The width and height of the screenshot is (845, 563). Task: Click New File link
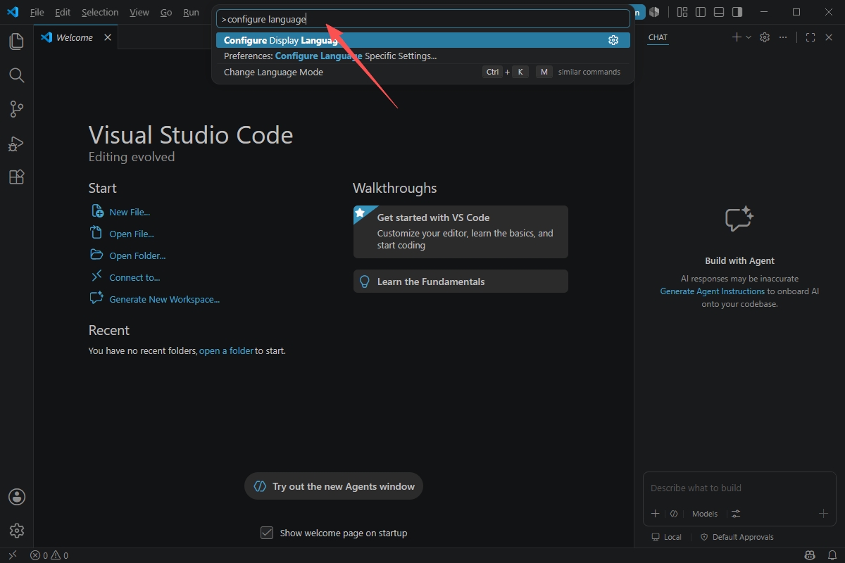click(x=129, y=212)
